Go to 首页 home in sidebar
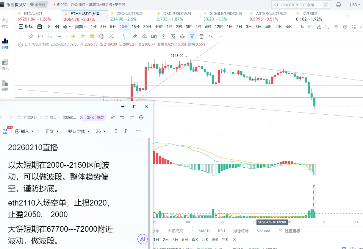 point(5,23)
